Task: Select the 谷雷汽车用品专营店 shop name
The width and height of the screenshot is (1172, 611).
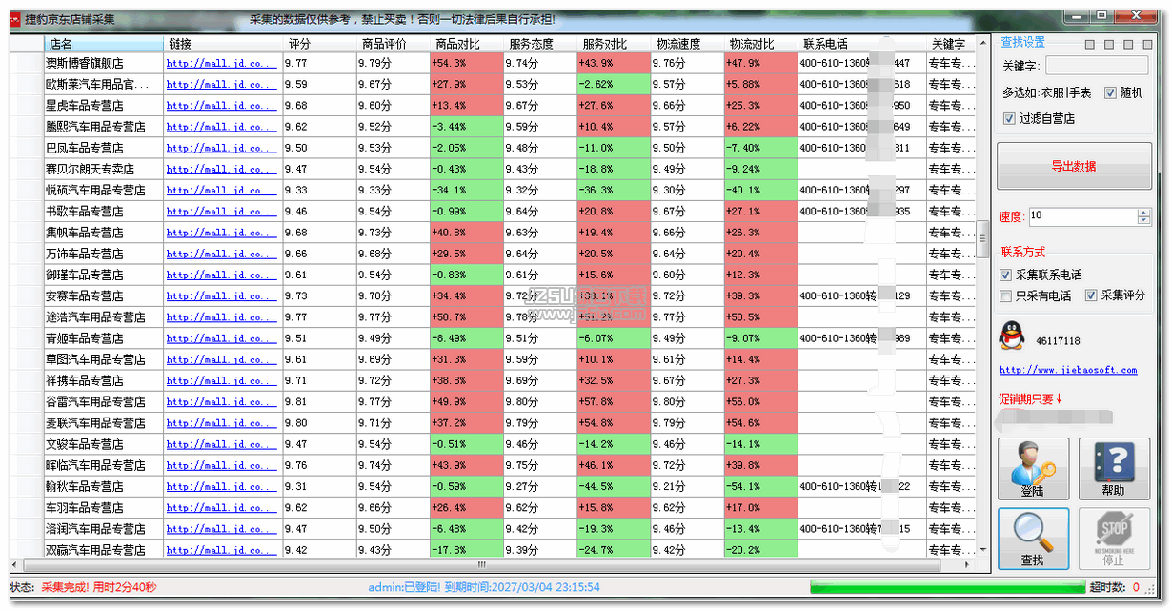Action: coord(95,401)
